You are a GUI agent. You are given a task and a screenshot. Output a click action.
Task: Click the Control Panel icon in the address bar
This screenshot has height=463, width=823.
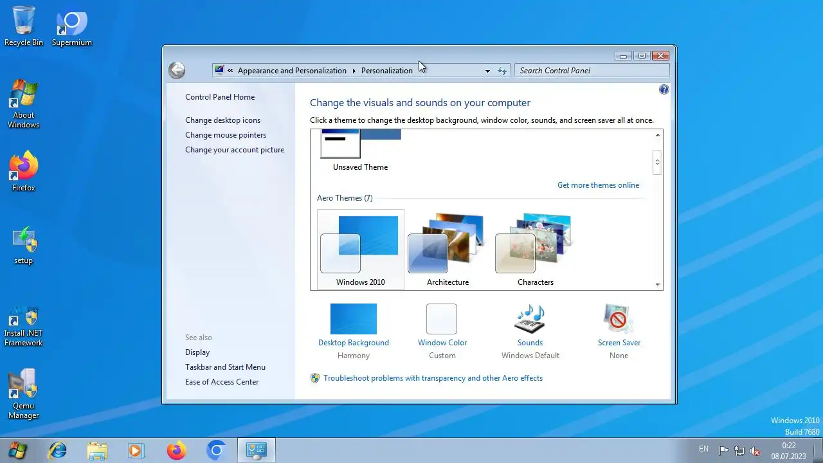pos(219,70)
